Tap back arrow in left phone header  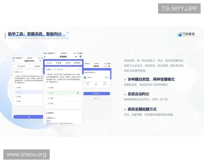[x=14, y=61]
